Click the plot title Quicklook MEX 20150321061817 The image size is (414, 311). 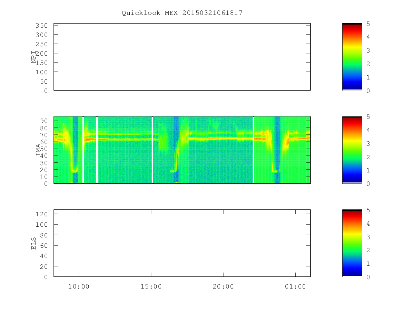tap(182, 13)
